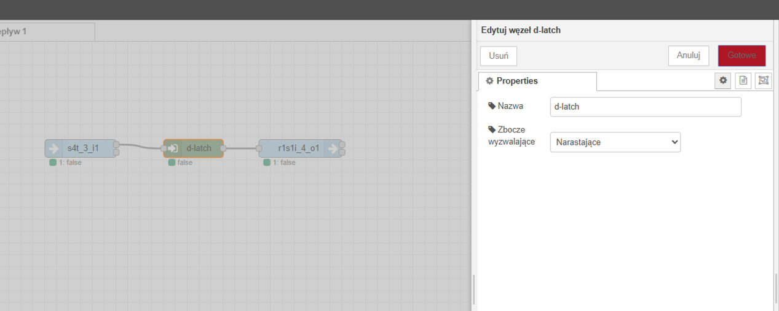Click 'Edytuj węzeł d-latch' panel title
Viewport: 779px width, 311px height.
click(x=521, y=29)
